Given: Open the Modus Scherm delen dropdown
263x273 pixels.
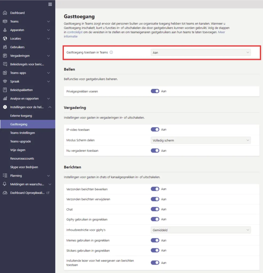Looking at the screenshot, I should point(201,140).
